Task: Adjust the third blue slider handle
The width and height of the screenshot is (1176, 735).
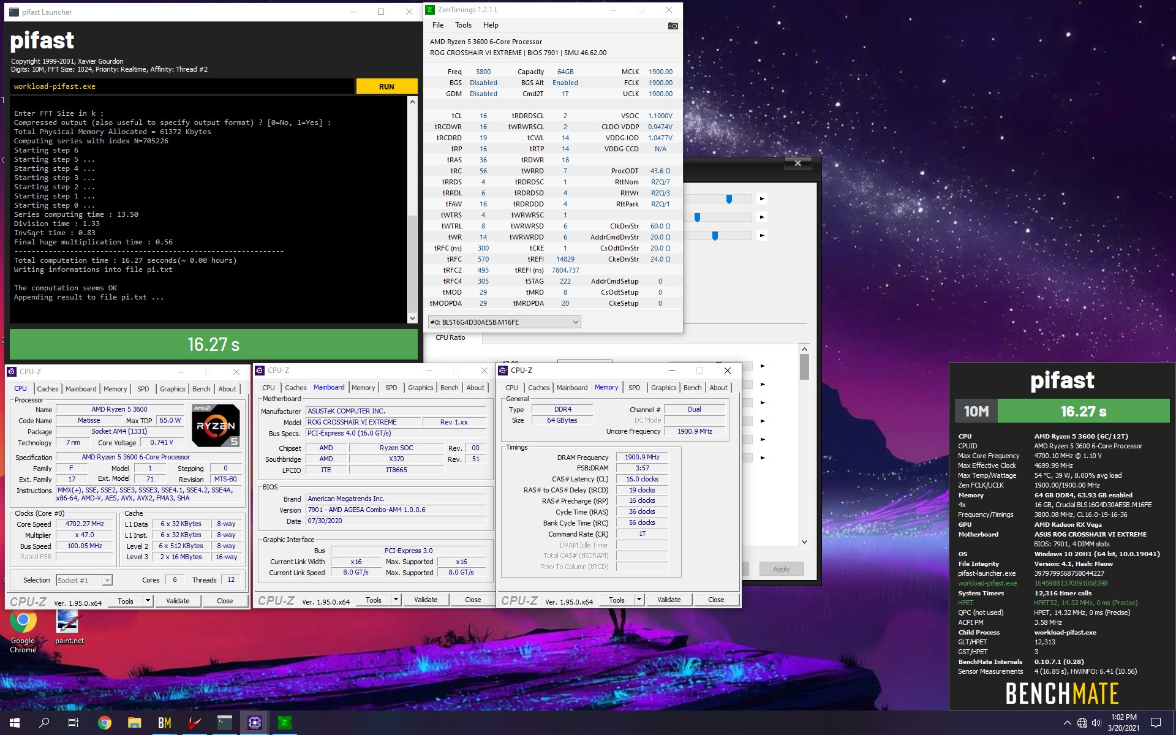Action: (x=715, y=236)
